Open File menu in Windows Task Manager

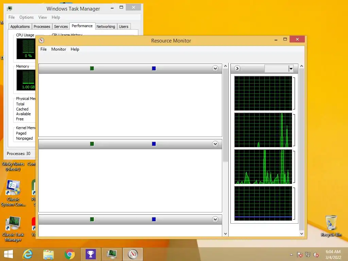coord(12,17)
